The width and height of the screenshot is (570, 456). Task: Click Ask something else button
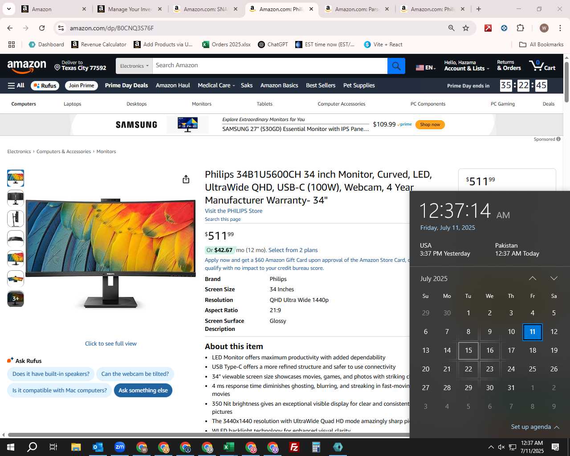pos(143,391)
